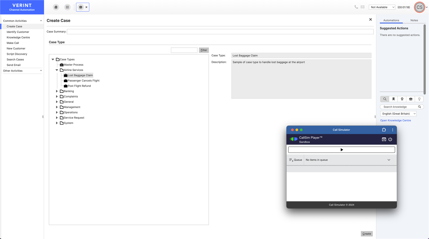Viewport: 429px width, 239px height.
Task: Click the CallSim Player power icon
Action: pos(390,139)
